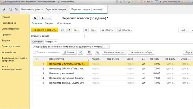Select row Вентилятор оконный, модель 900
Screen dimensions: 193x109
click(113, 83)
